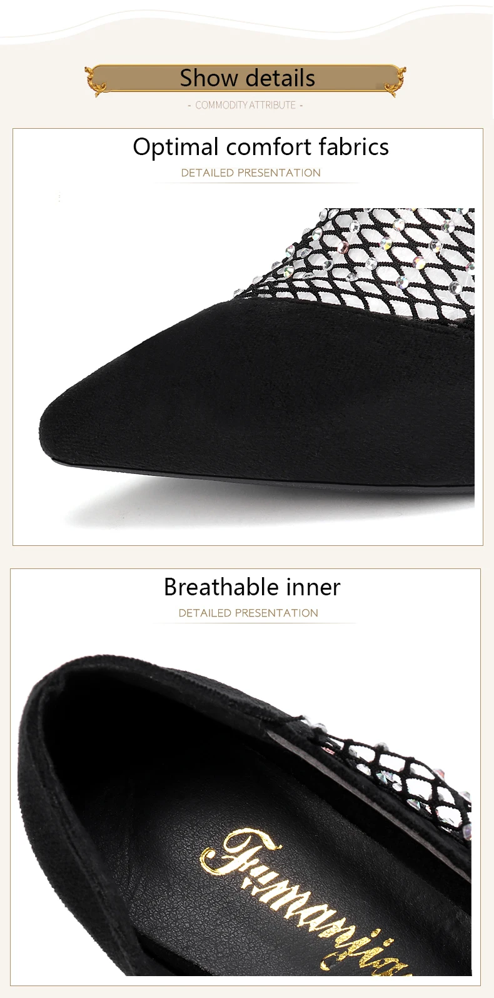The width and height of the screenshot is (494, 998).
Task: Click the Show details banner
Action: (246, 79)
